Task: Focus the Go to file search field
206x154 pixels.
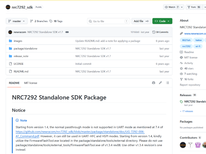Action: tap(108, 21)
